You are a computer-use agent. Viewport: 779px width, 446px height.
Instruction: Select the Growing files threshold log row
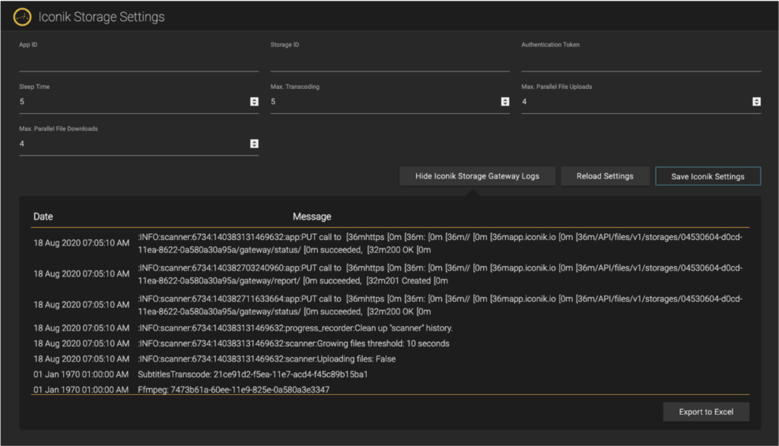pyautogui.click(x=294, y=343)
